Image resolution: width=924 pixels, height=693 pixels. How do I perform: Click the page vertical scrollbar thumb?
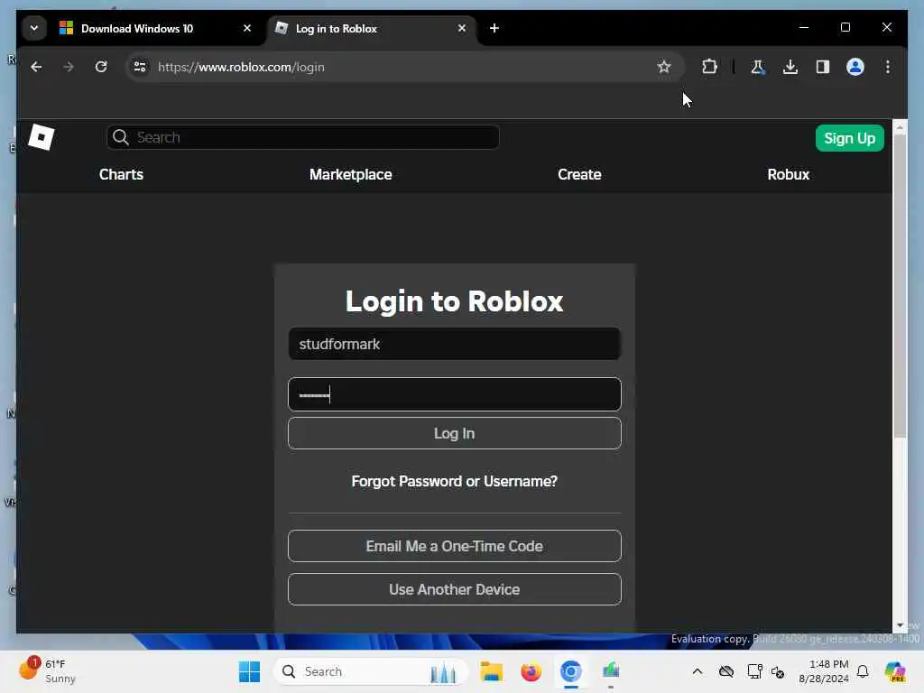(x=900, y=286)
